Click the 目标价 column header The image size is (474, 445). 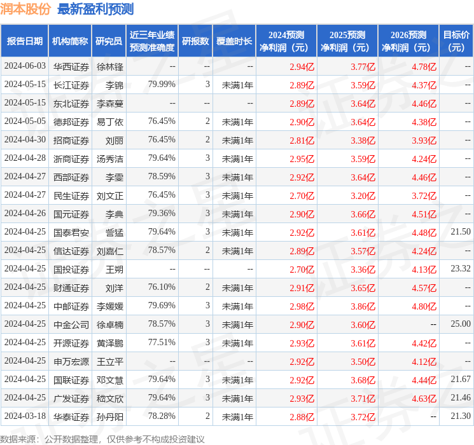point(456,41)
